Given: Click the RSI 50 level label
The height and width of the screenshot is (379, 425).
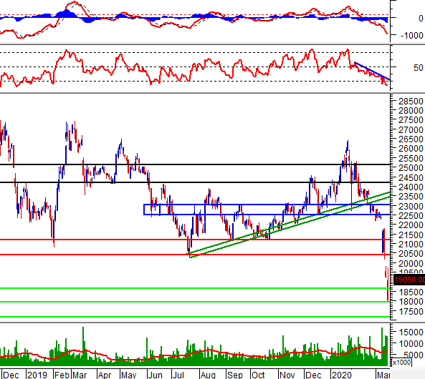Looking at the screenshot, I should coord(419,67).
